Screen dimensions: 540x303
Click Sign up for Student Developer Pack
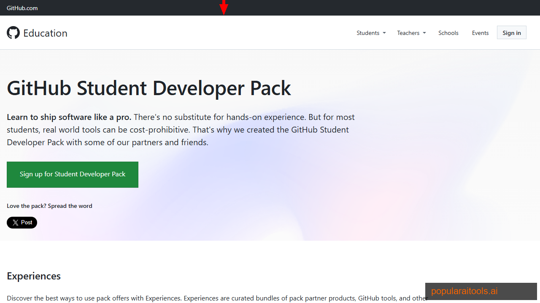pos(73,174)
